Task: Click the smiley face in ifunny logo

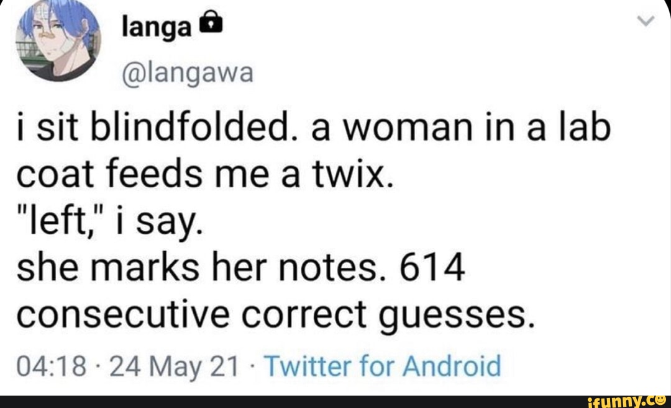Action: 661,400
